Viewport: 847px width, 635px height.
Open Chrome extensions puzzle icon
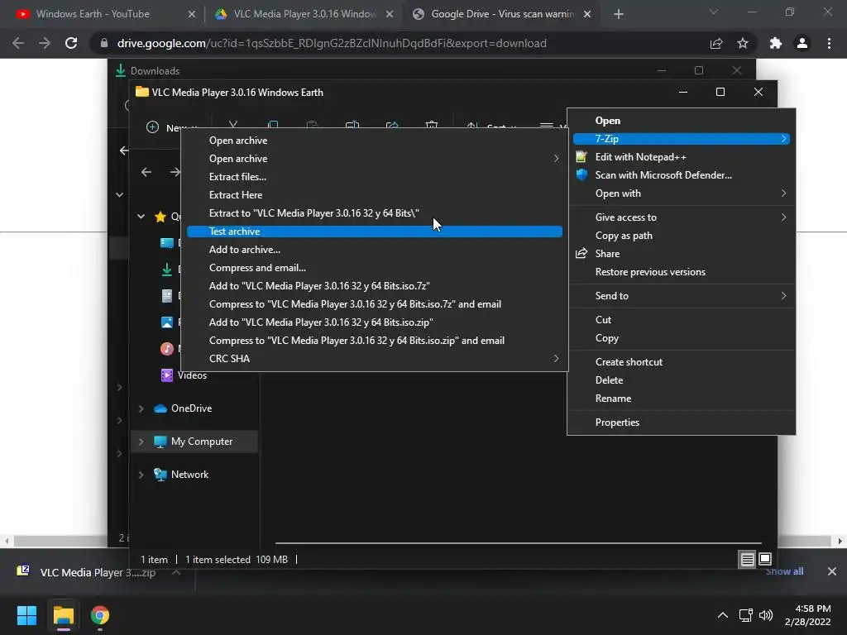(776, 43)
